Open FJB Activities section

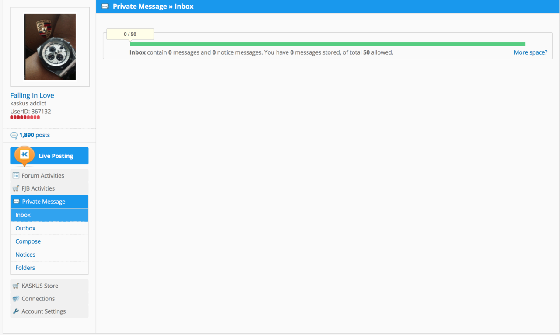click(x=49, y=188)
